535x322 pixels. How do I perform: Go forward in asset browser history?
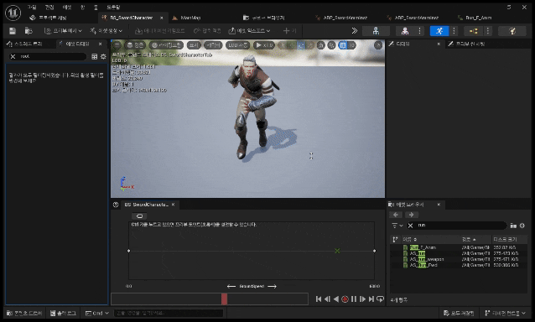coord(411,215)
